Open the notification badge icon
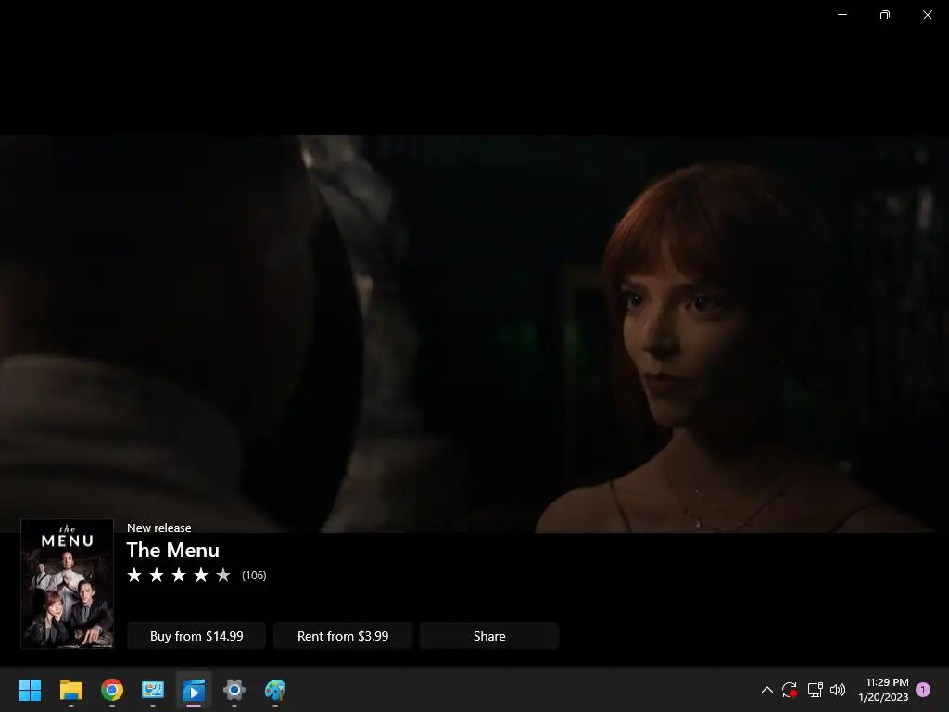Image resolution: width=949 pixels, height=712 pixels. click(x=923, y=690)
